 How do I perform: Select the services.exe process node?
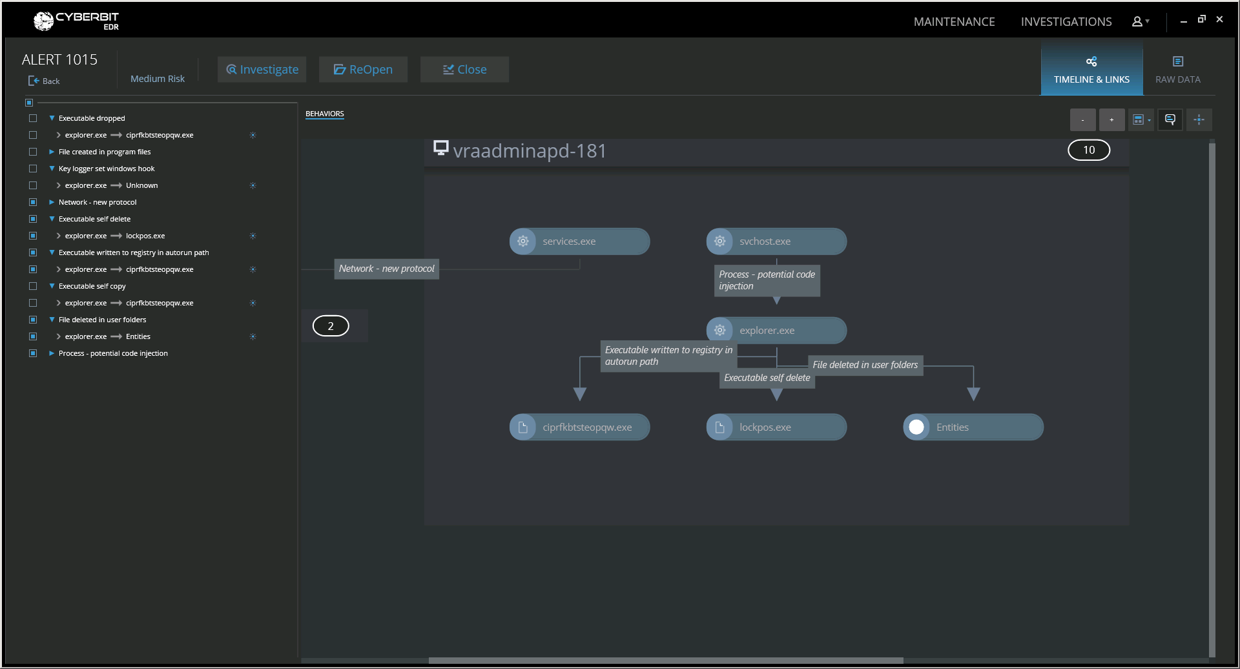pyautogui.click(x=578, y=241)
